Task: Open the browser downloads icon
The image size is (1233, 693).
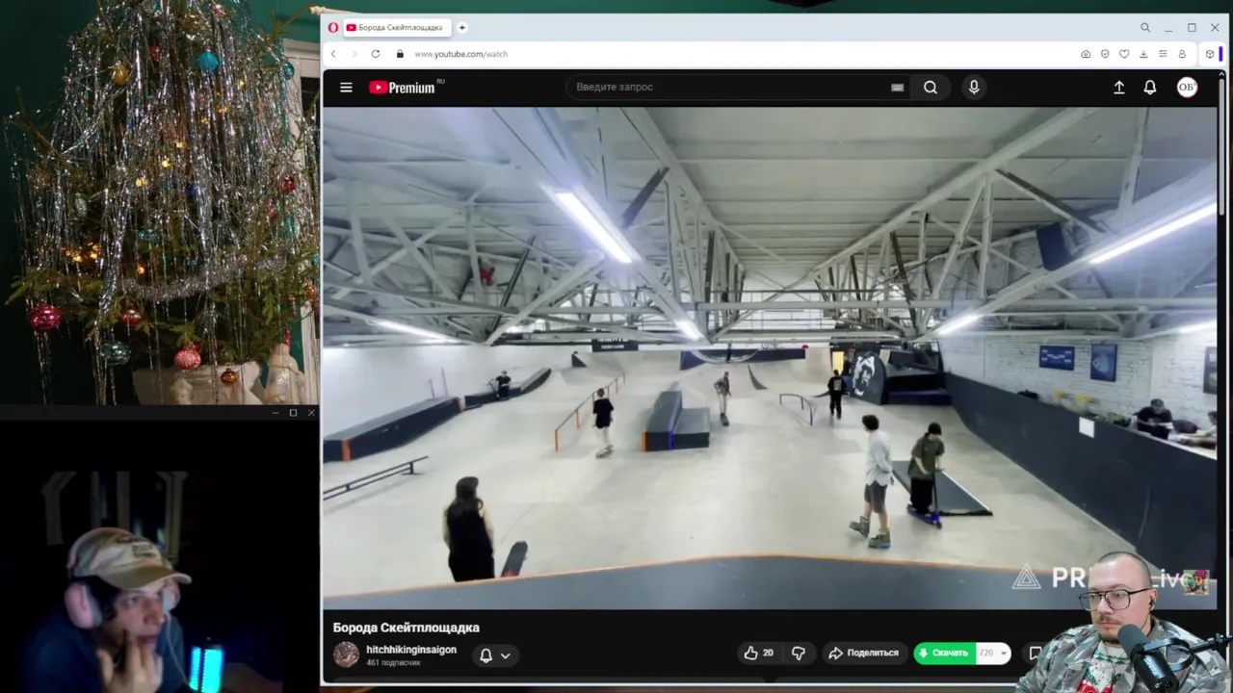Action: pyautogui.click(x=1143, y=54)
